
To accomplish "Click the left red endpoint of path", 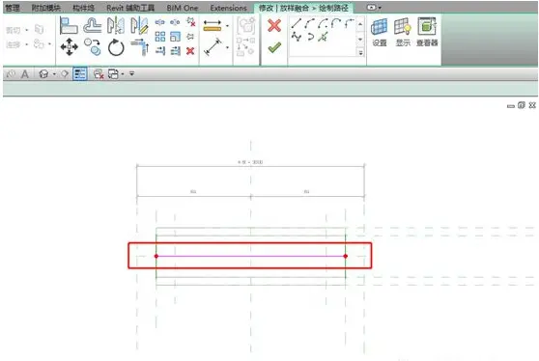I will tap(156, 256).
